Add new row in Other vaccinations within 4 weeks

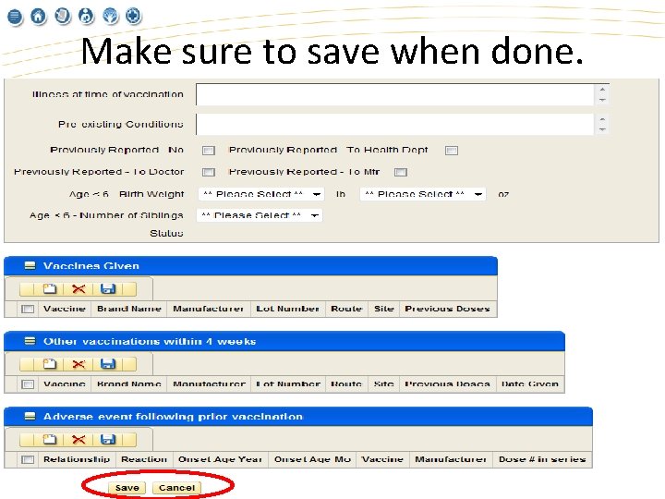pos(50,364)
